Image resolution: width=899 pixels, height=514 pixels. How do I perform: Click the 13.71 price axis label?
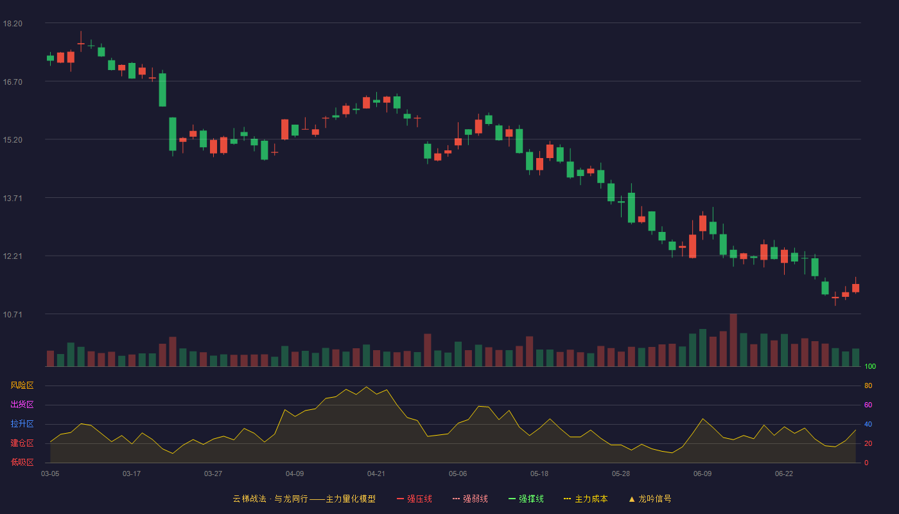pos(12,198)
